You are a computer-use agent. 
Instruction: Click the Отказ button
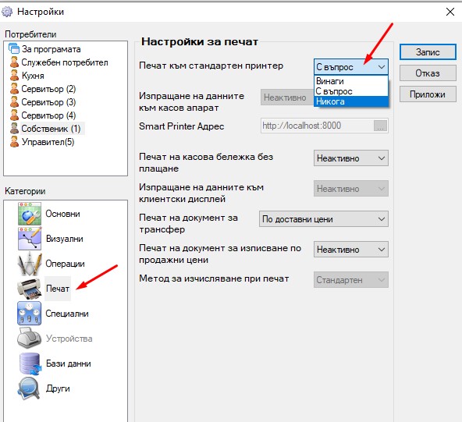[428, 73]
